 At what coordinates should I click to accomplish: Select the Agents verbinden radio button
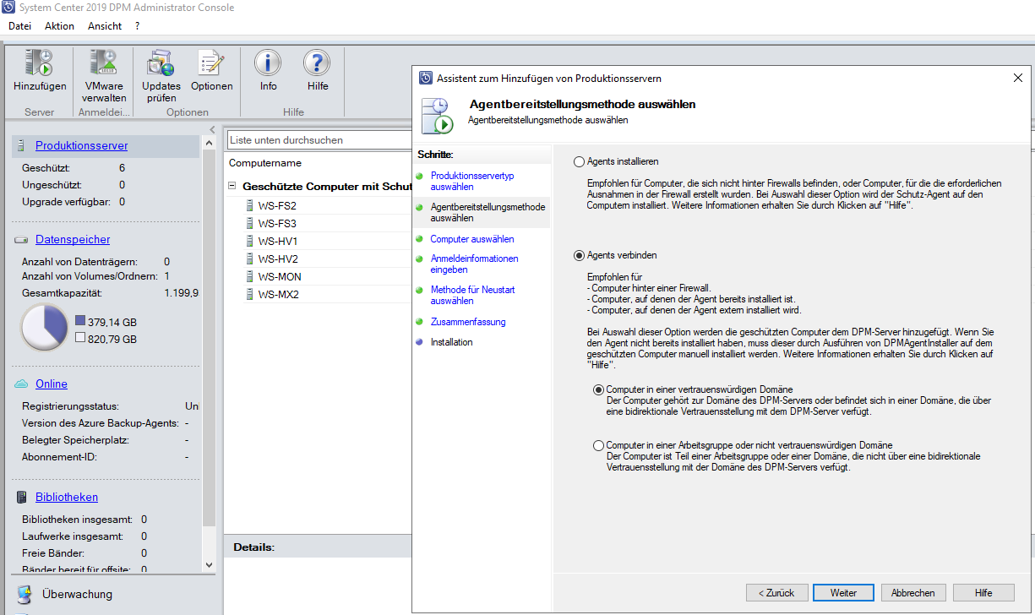point(580,255)
